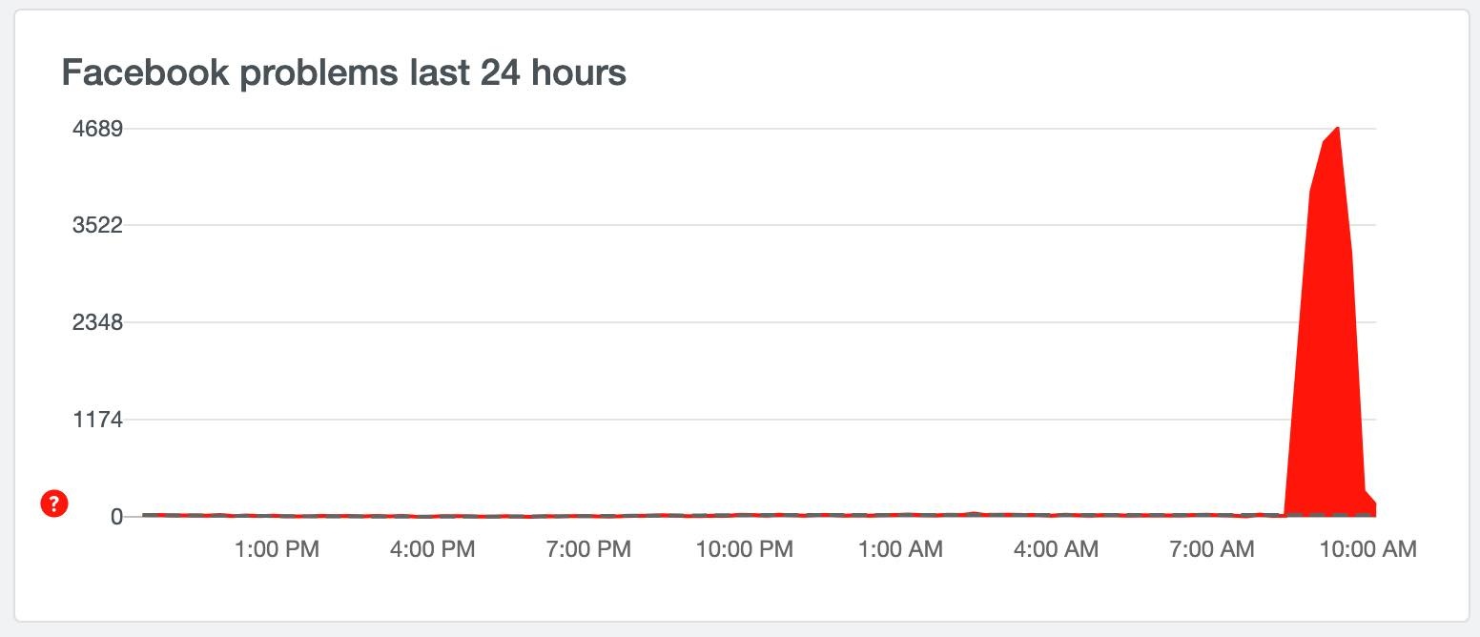1480x637 pixels.
Task: Click the baseline above the 1:00 PM label
Action: pos(277,515)
